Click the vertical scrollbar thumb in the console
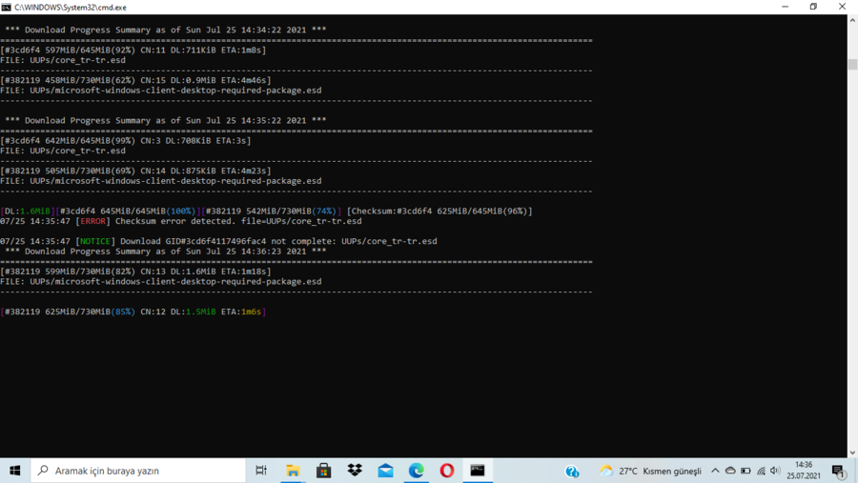 pyautogui.click(x=852, y=64)
